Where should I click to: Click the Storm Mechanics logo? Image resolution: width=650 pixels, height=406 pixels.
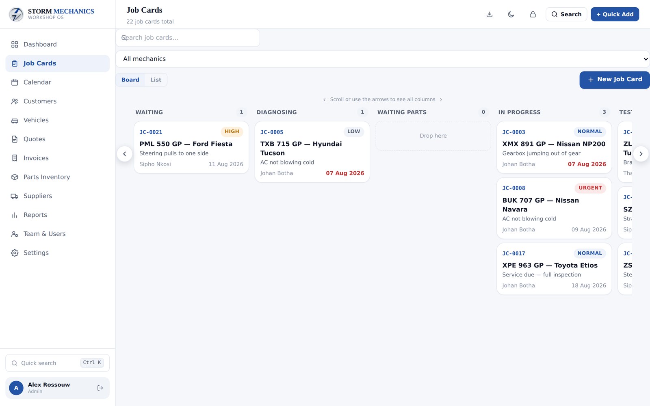(16, 14)
